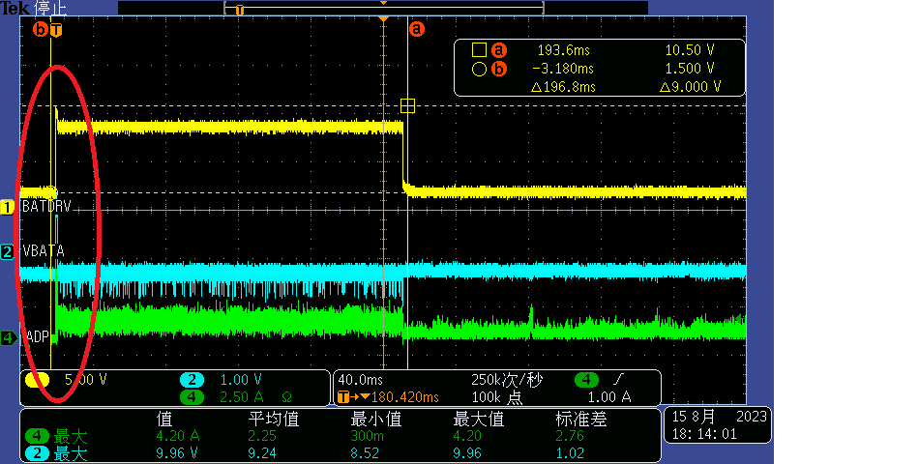Click the 180.420ms trigger delay readout

405,397
